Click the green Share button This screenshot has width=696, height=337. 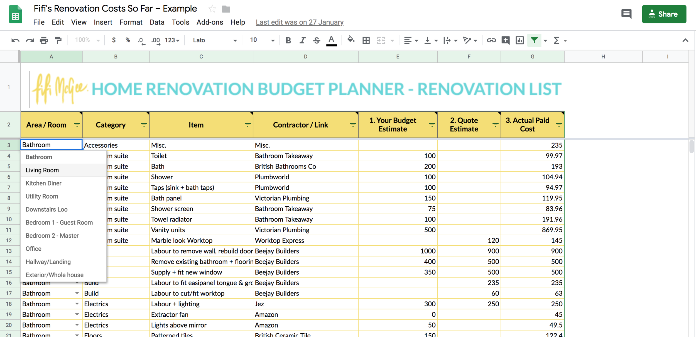[664, 14]
